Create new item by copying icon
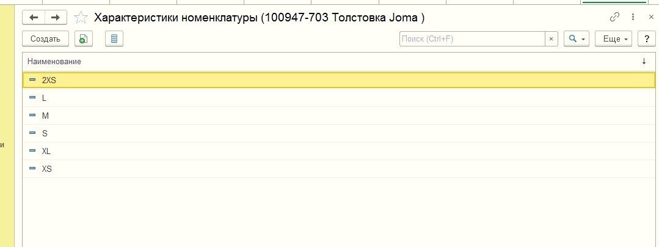 pos(84,39)
